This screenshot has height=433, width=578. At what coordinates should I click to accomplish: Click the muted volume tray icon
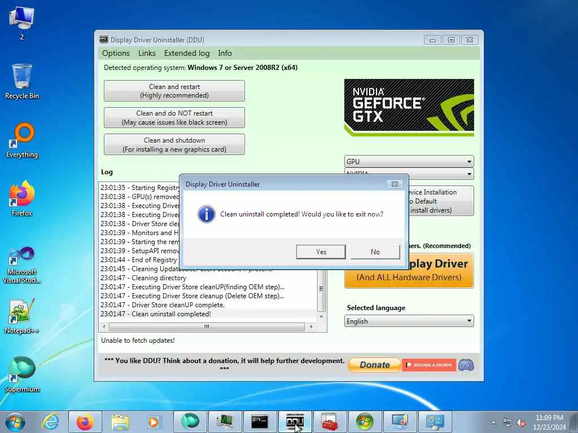click(521, 423)
